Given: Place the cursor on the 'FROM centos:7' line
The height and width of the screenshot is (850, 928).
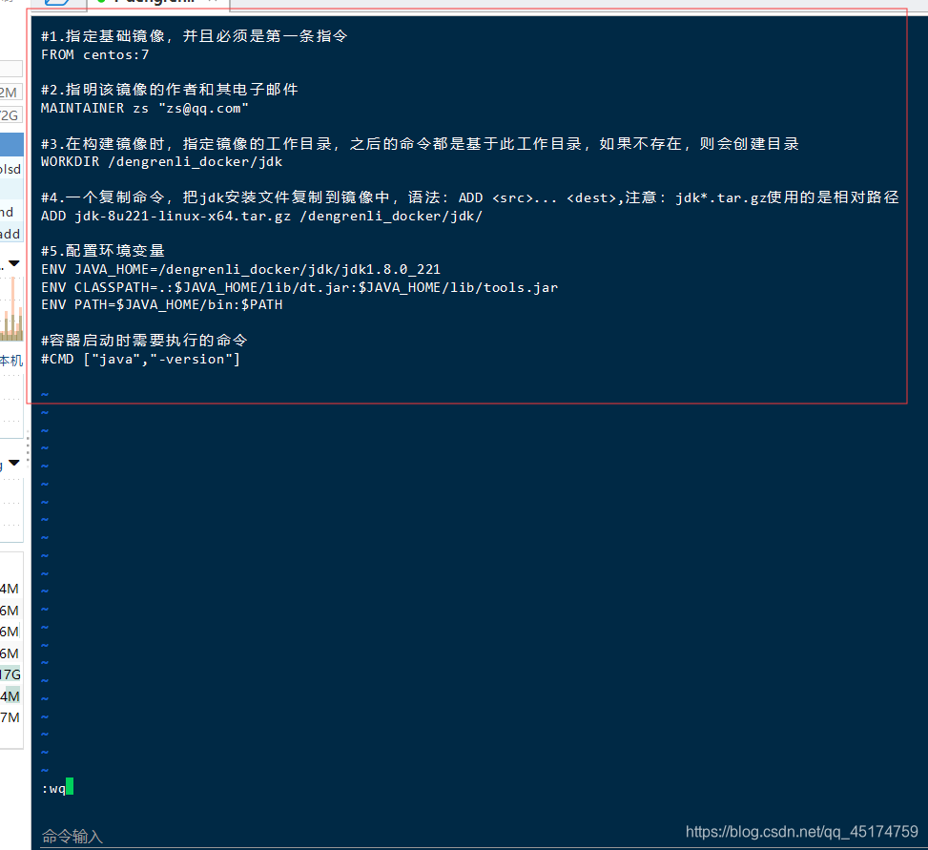Looking at the screenshot, I should click(94, 55).
